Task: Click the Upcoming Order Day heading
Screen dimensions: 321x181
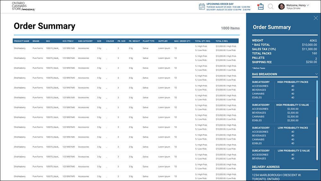Action: pos(220,4)
